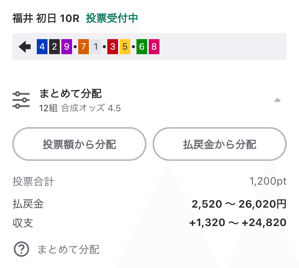Select the black number 2 chip

tap(54, 47)
